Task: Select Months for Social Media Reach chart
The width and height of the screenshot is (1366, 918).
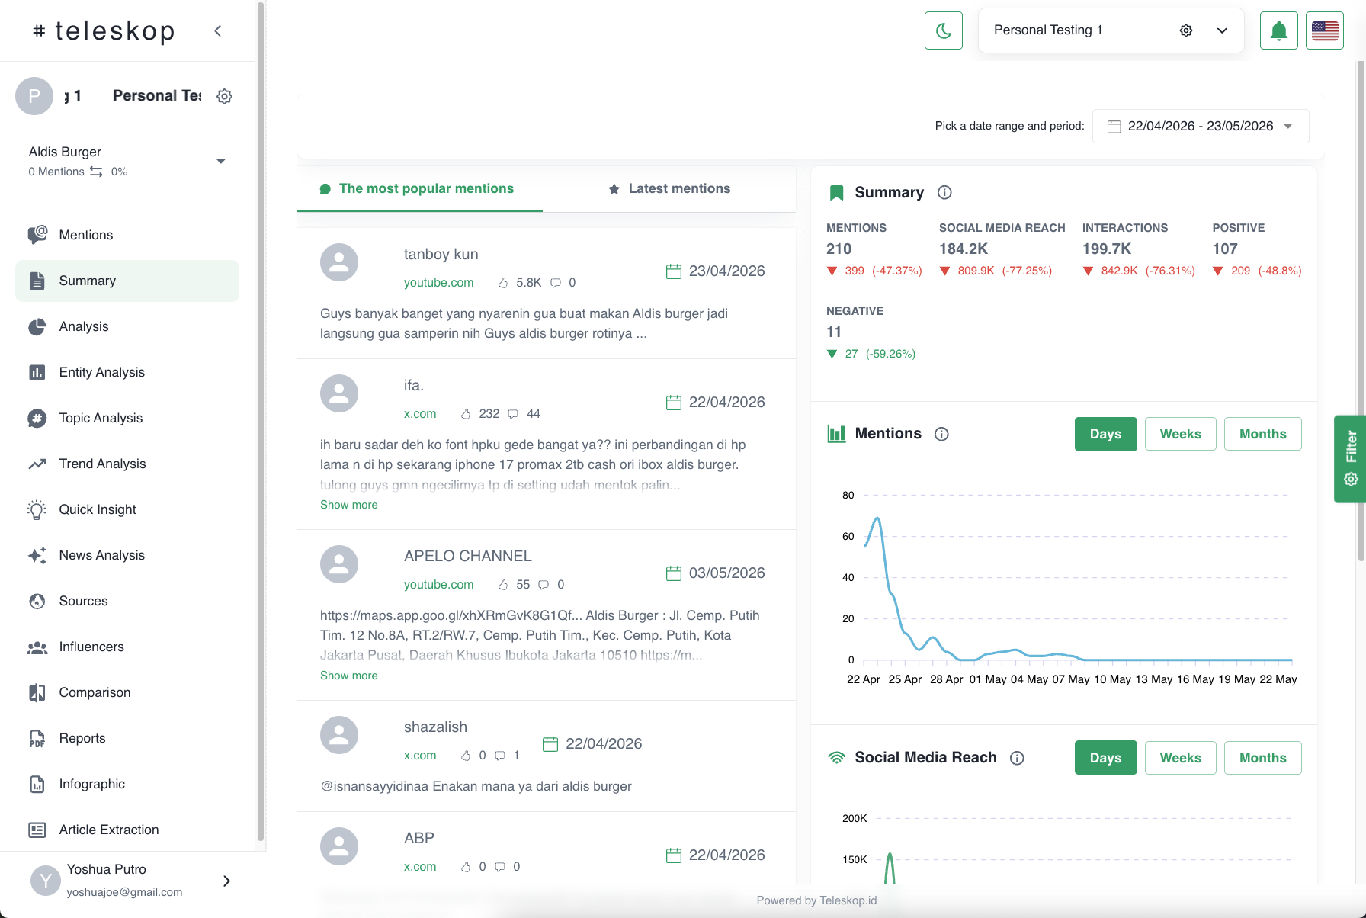Action: click(x=1262, y=758)
